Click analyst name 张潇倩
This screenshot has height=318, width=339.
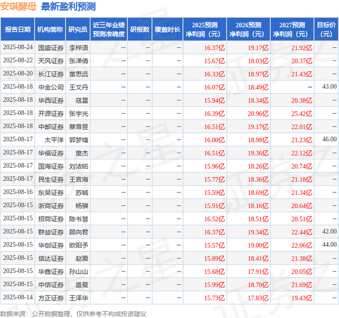click(78, 61)
